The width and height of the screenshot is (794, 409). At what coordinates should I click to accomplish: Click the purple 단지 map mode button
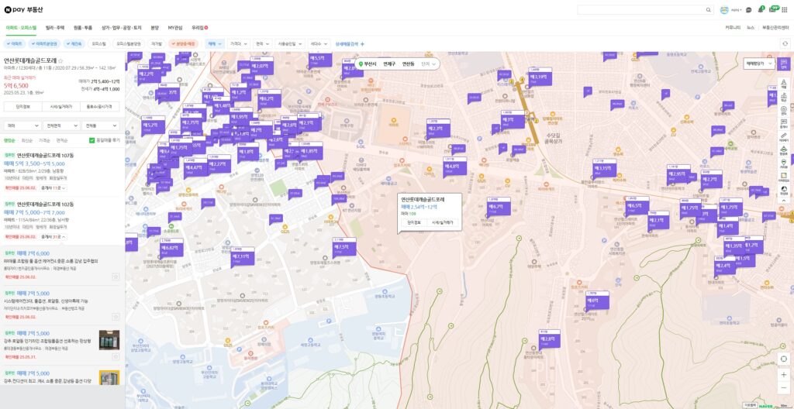783,64
